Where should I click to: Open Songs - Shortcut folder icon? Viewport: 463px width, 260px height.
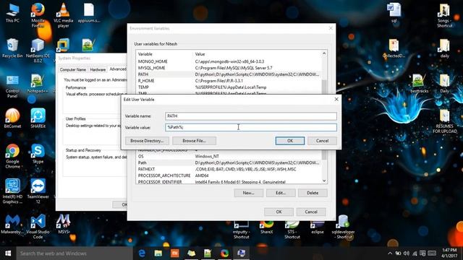[x=444, y=15]
